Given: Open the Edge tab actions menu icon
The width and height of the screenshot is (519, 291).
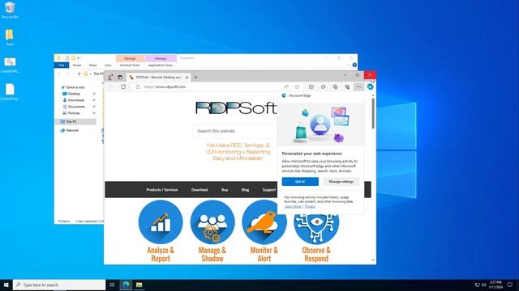Looking at the screenshot, I should pyautogui.click(x=120, y=78).
